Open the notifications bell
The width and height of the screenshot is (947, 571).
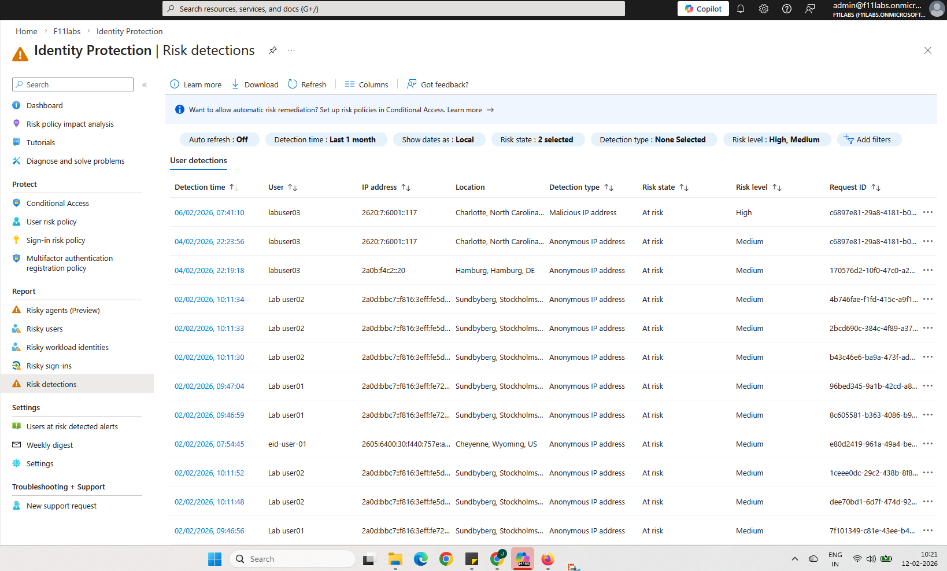click(x=740, y=9)
